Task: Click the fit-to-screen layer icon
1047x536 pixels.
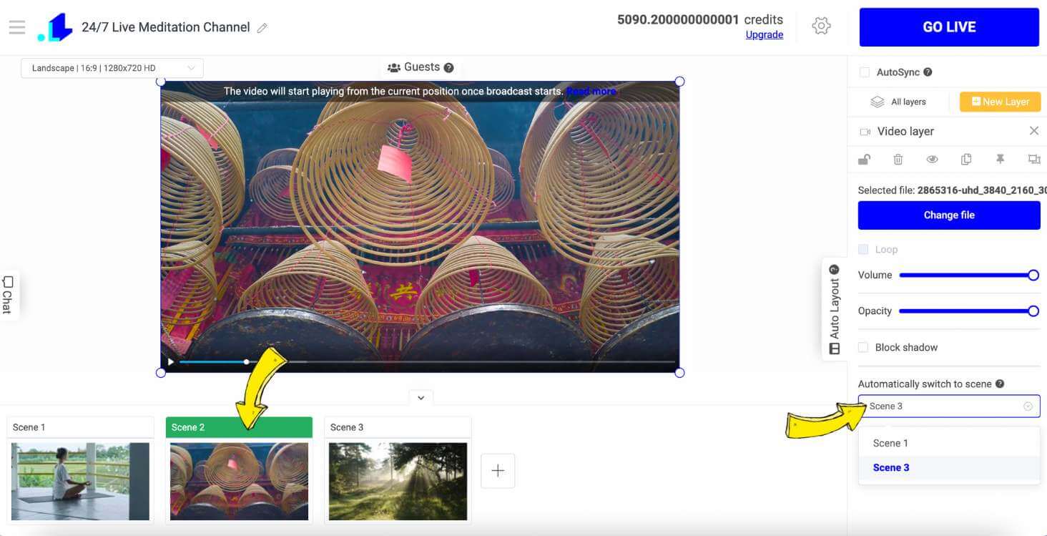Action: (x=1034, y=160)
